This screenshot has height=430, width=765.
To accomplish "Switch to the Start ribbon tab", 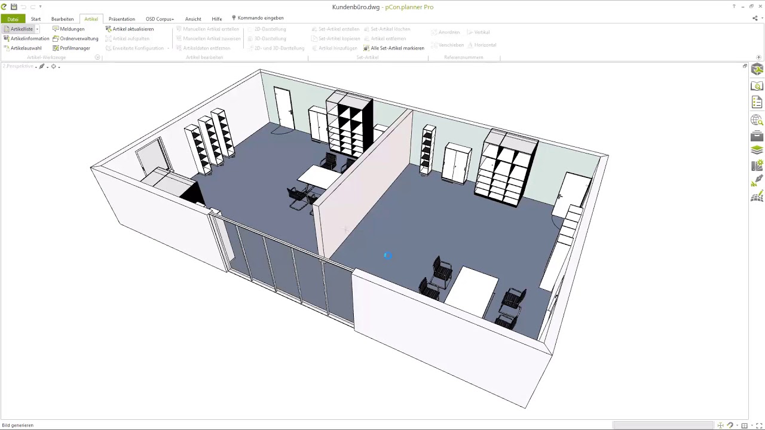I will coord(36,19).
